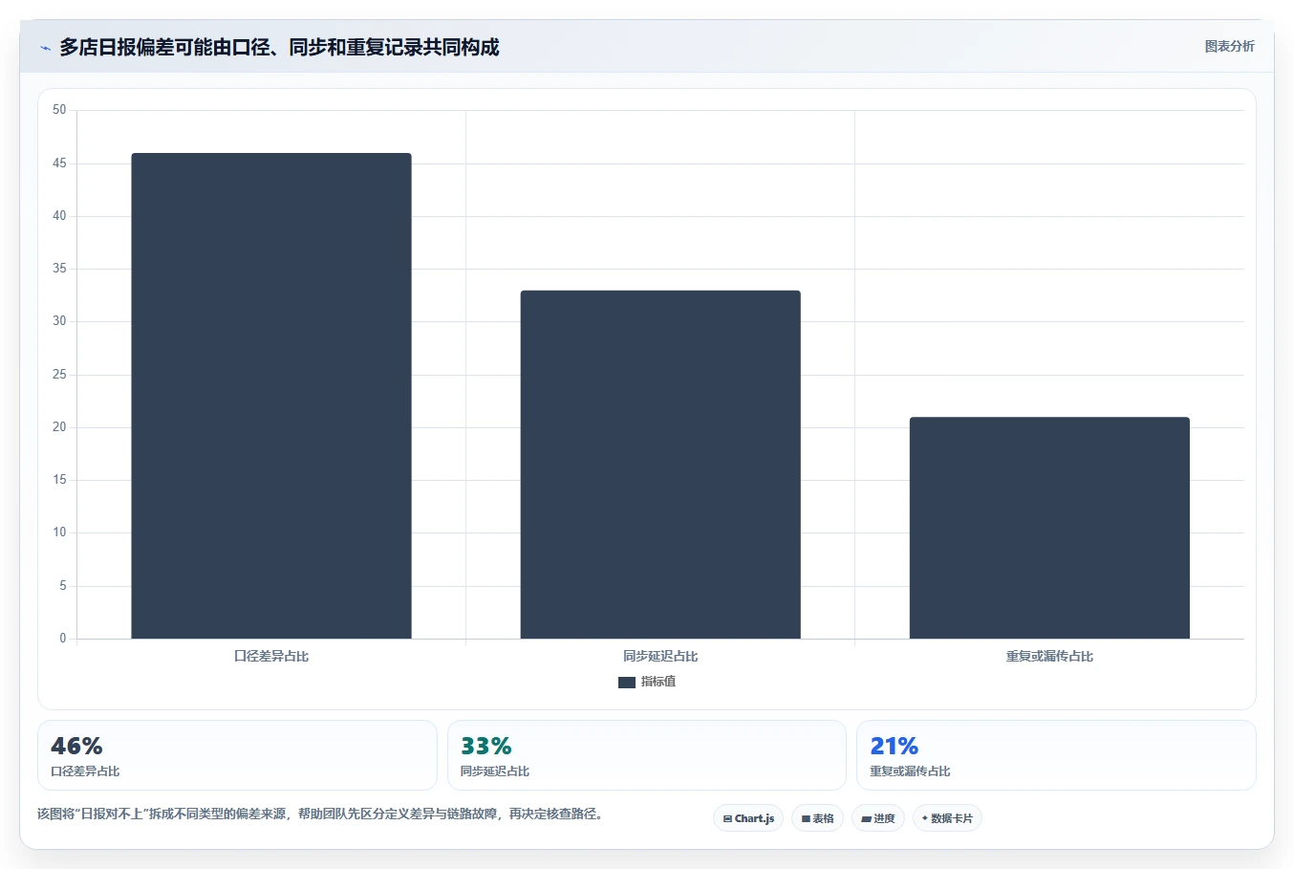Click the 同步延迟占比 x-axis label
This screenshot has height=869, width=1294.
[x=660, y=657]
